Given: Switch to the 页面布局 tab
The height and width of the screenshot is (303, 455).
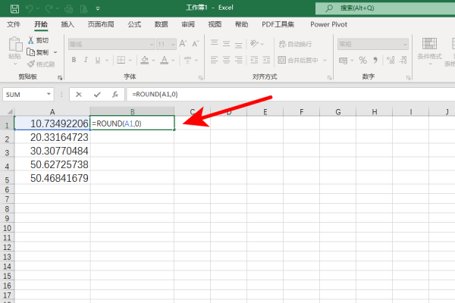Looking at the screenshot, I should (101, 24).
